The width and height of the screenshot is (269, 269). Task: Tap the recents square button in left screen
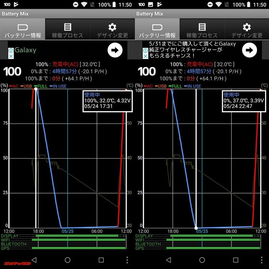coord(101,260)
